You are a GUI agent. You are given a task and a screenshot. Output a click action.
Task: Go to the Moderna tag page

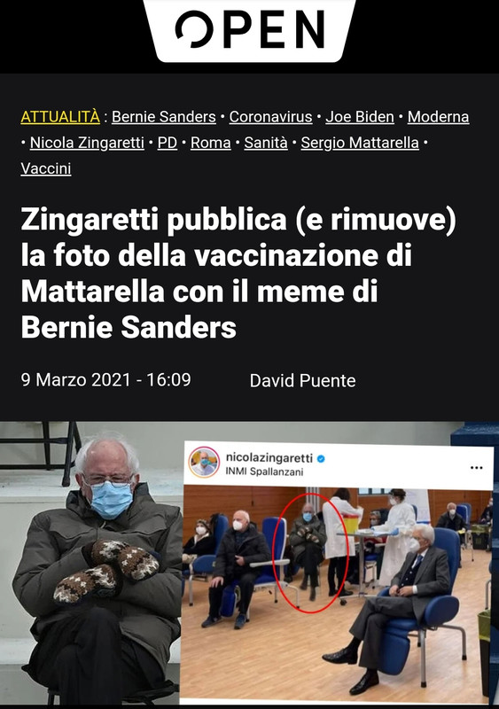pos(438,117)
